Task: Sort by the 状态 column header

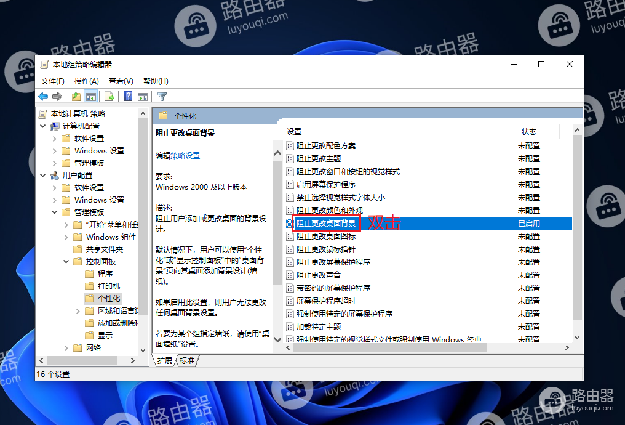Action: pos(529,132)
